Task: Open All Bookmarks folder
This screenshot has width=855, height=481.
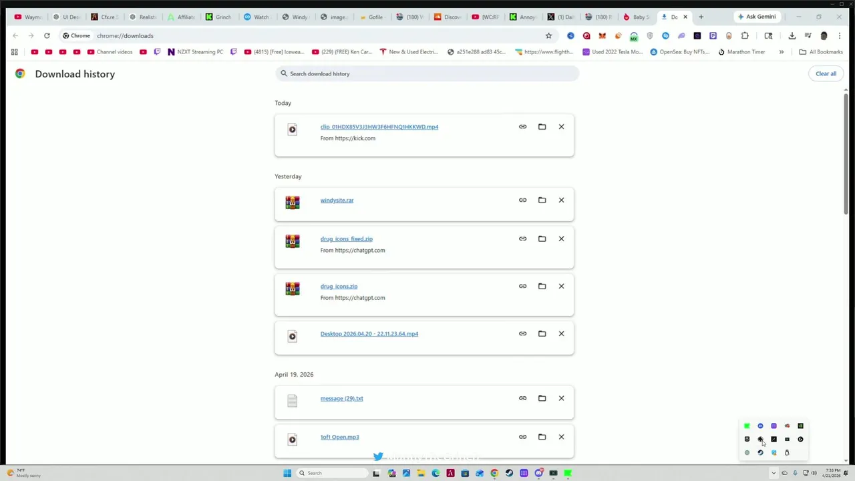Action: pyautogui.click(x=821, y=51)
